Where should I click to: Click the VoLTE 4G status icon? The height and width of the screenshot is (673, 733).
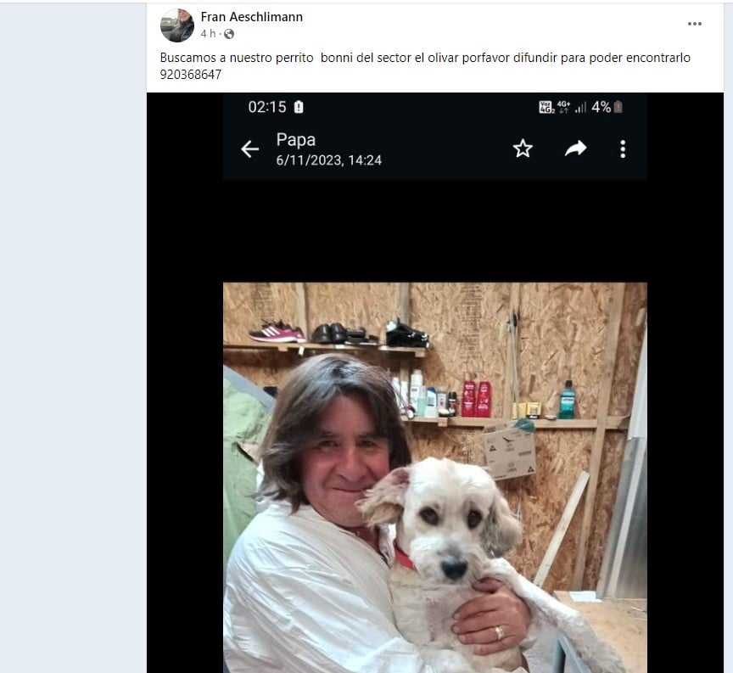click(546, 107)
